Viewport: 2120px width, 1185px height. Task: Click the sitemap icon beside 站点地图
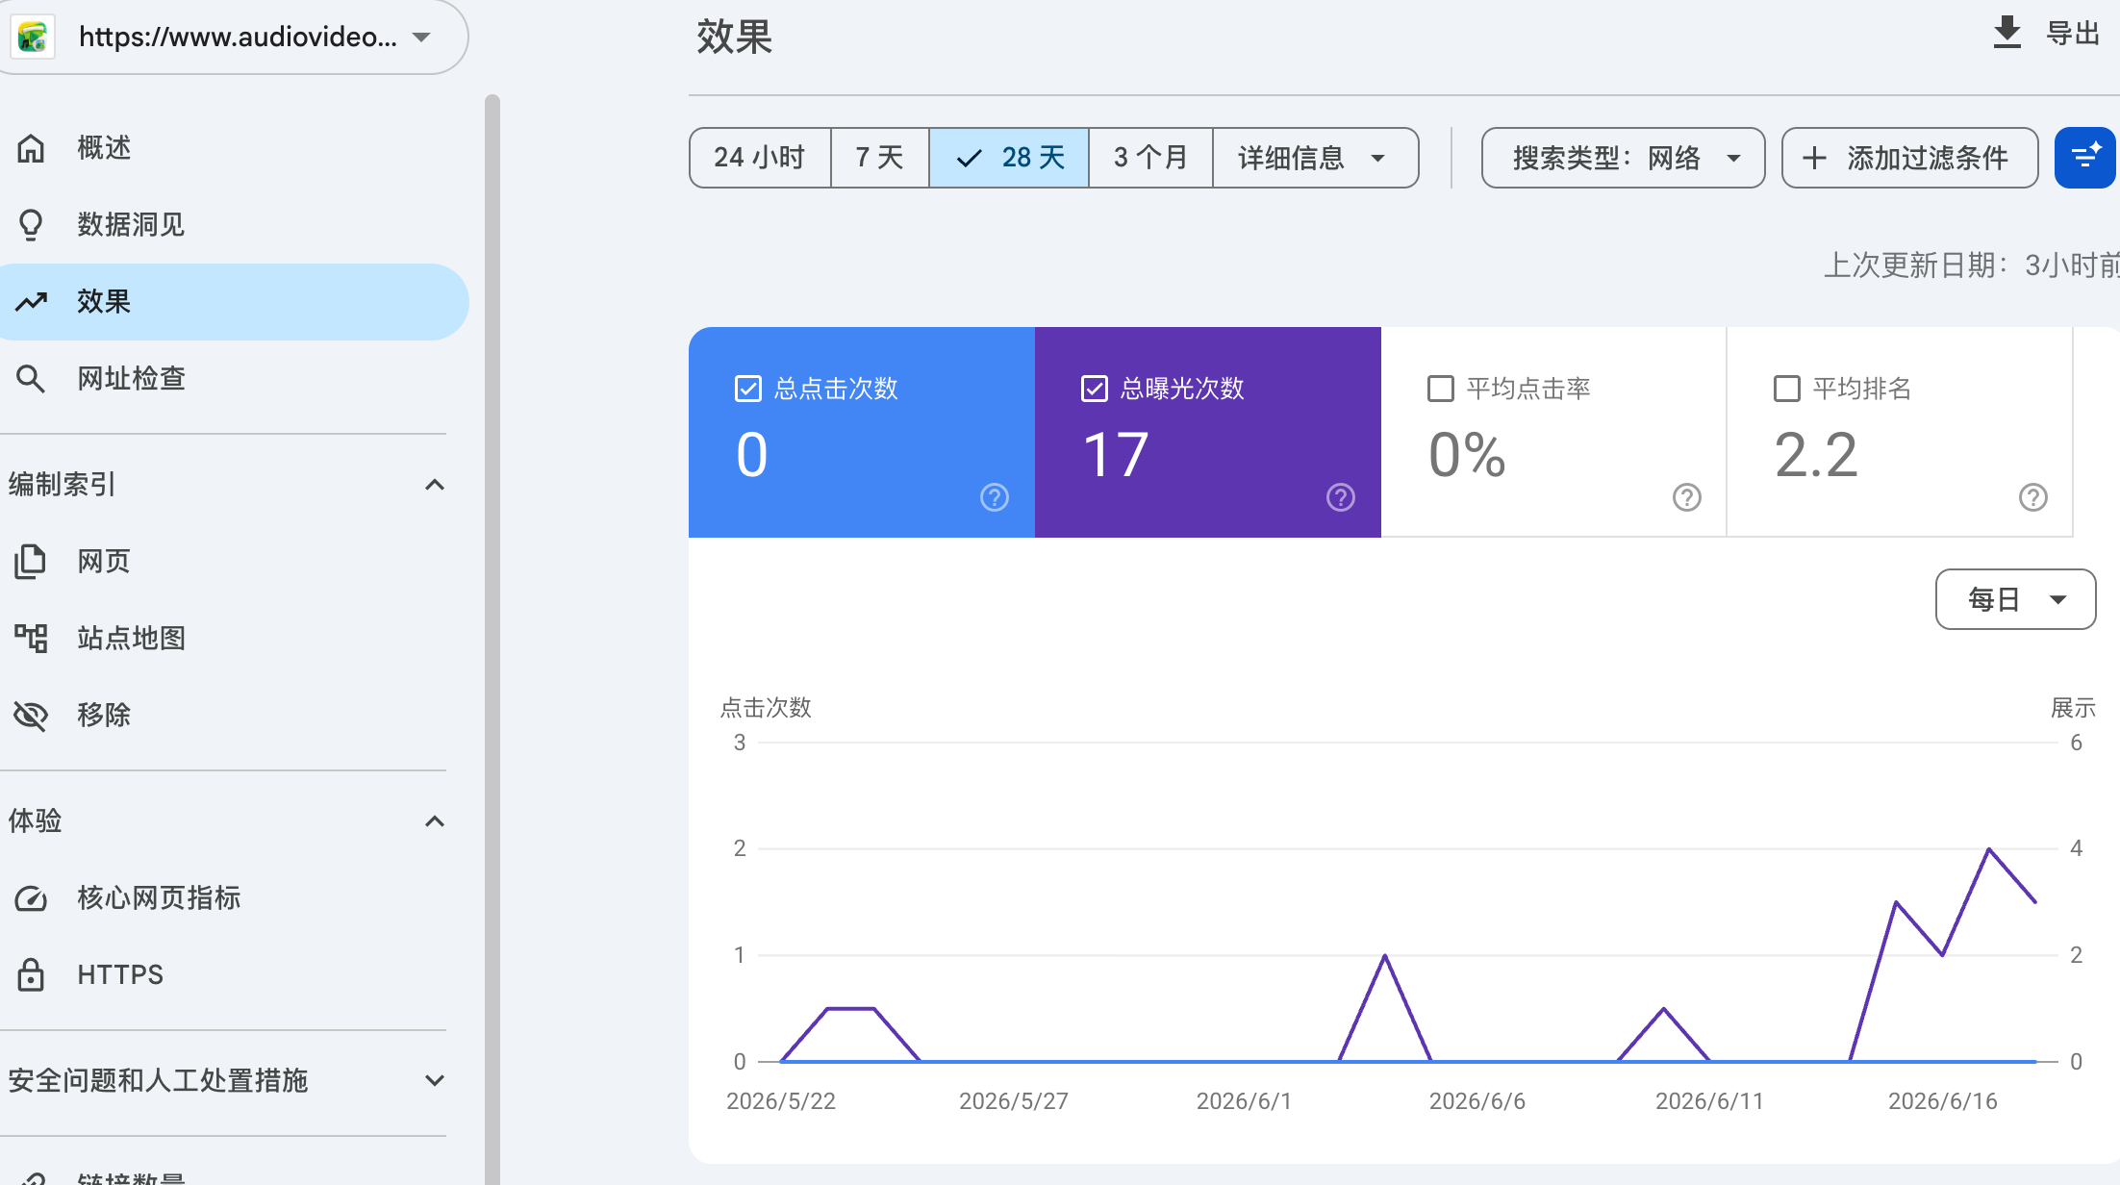(31, 639)
